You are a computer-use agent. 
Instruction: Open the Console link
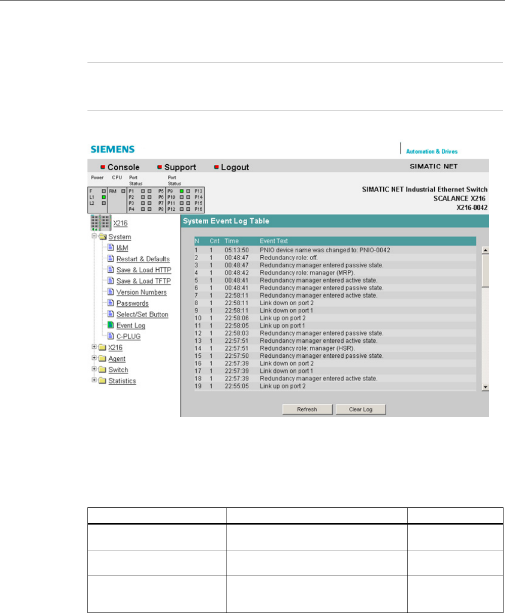123,167
